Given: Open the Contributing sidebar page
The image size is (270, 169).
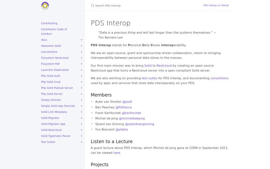Looking at the screenshot, I should [x=49, y=23].
